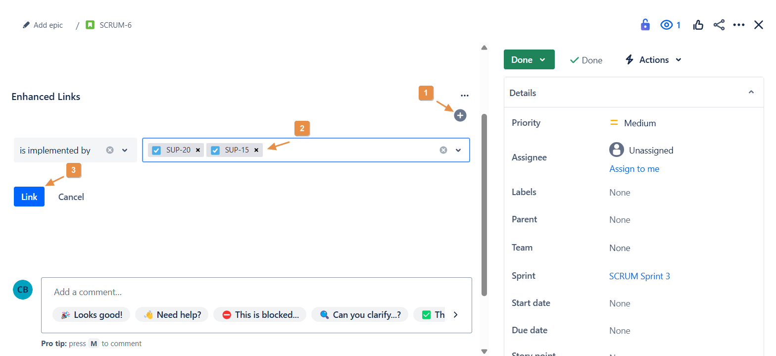Click the blue Link button
776x356 pixels.
coord(29,197)
